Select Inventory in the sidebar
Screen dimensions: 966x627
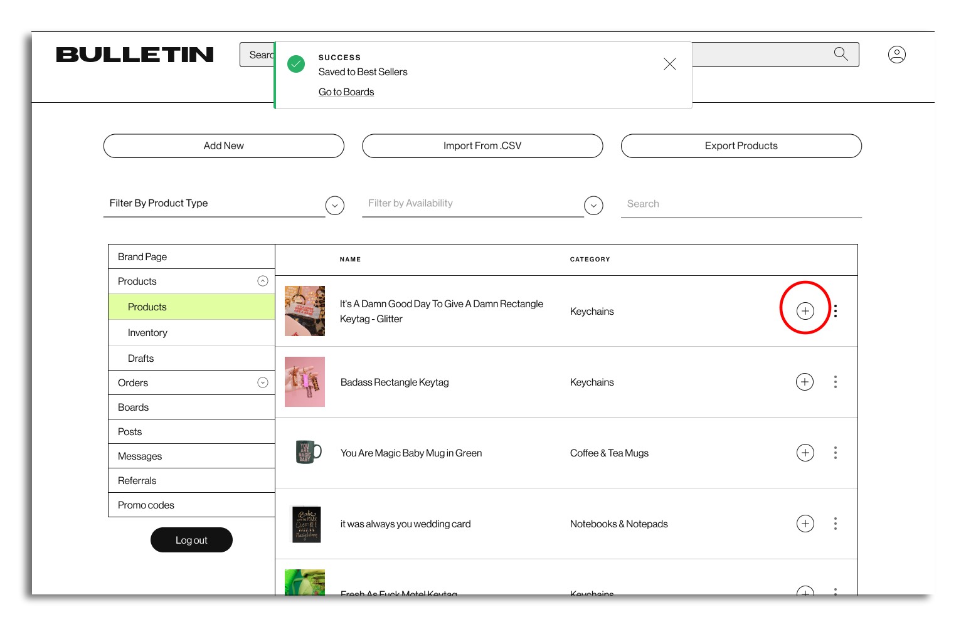(x=147, y=333)
